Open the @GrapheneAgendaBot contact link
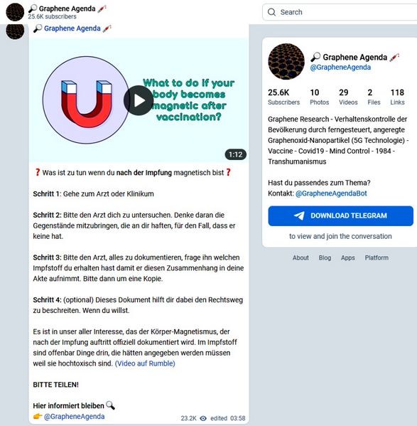This screenshot has width=417, height=426. tap(331, 193)
